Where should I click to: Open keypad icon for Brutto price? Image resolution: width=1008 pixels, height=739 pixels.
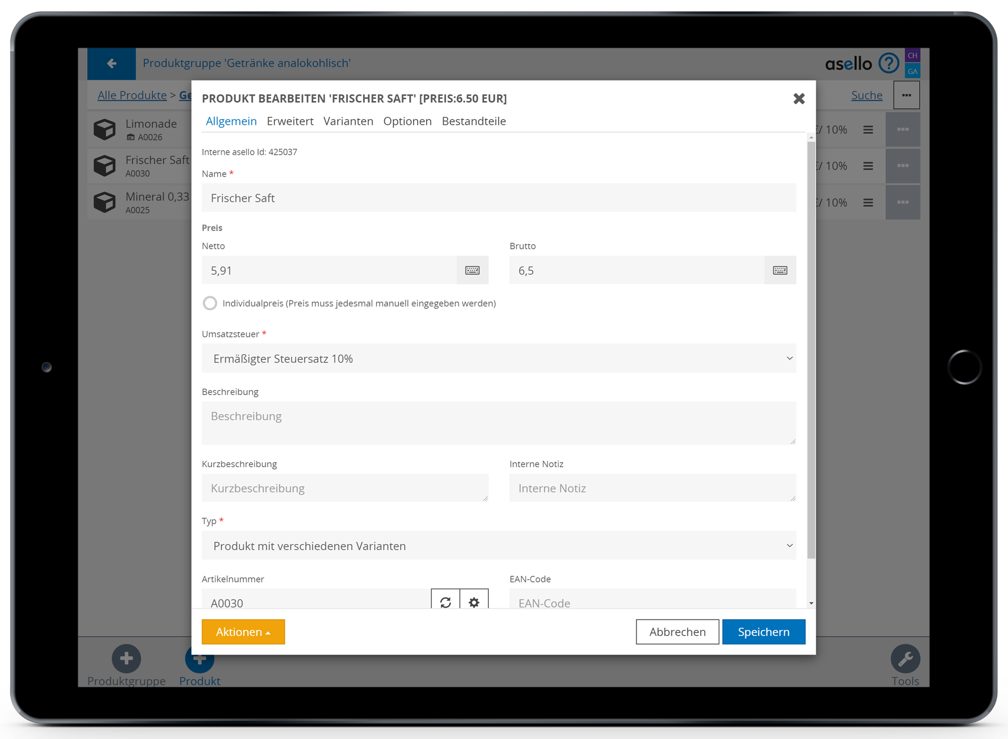780,270
